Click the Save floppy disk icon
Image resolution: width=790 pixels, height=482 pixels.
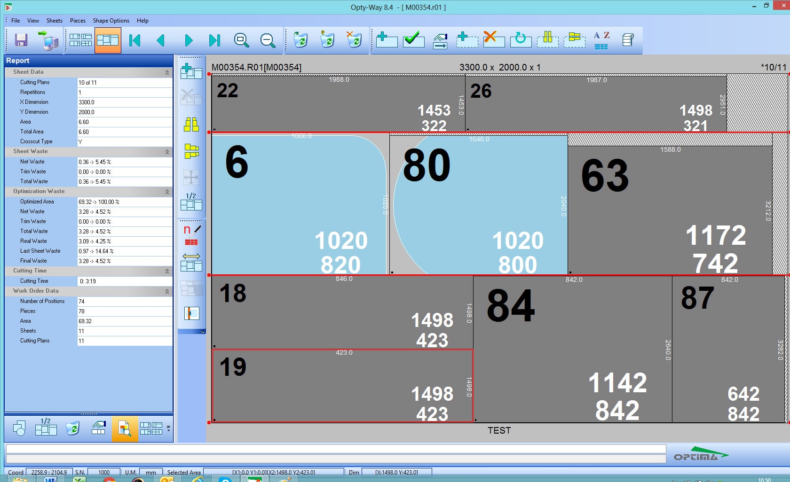pyautogui.click(x=21, y=40)
